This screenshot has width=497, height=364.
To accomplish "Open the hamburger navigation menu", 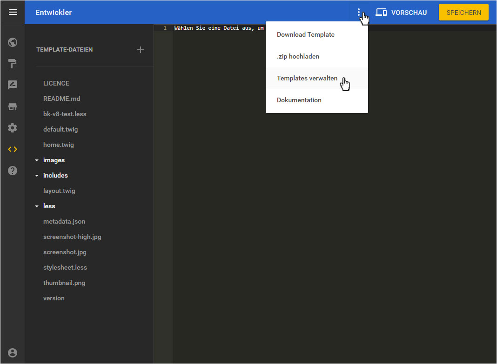I will (13, 13).
